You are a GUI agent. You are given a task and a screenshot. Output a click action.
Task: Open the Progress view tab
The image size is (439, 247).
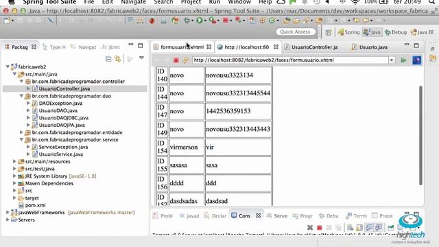click(x=302, y=215)
